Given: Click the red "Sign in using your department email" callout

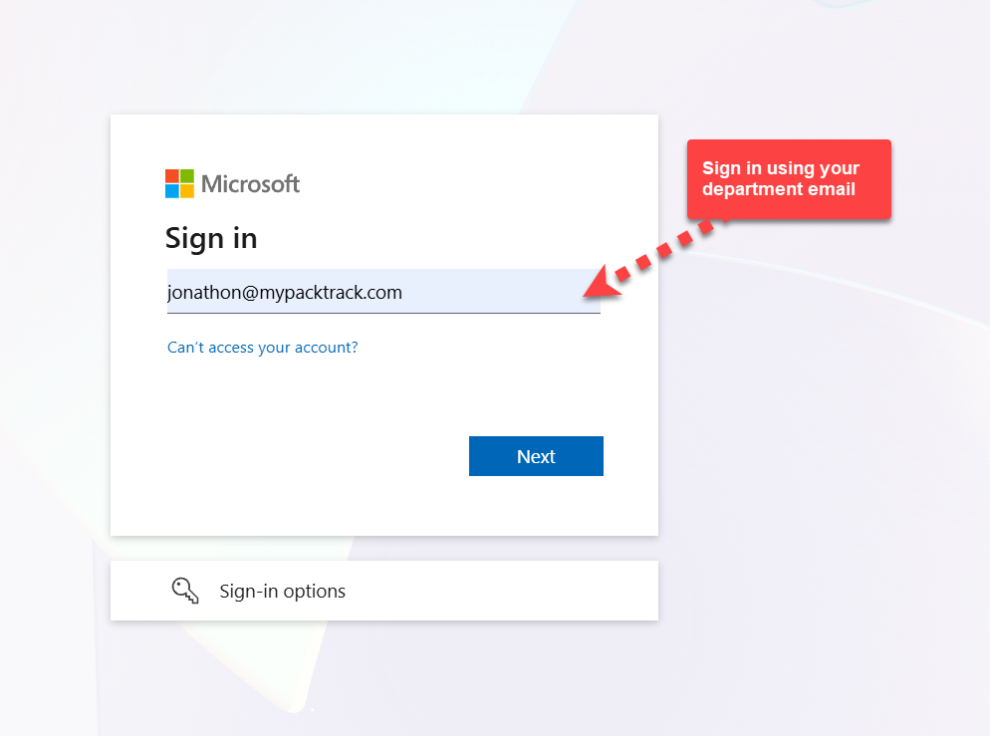Looking at the screenshot, I should (x=789, y=179).
